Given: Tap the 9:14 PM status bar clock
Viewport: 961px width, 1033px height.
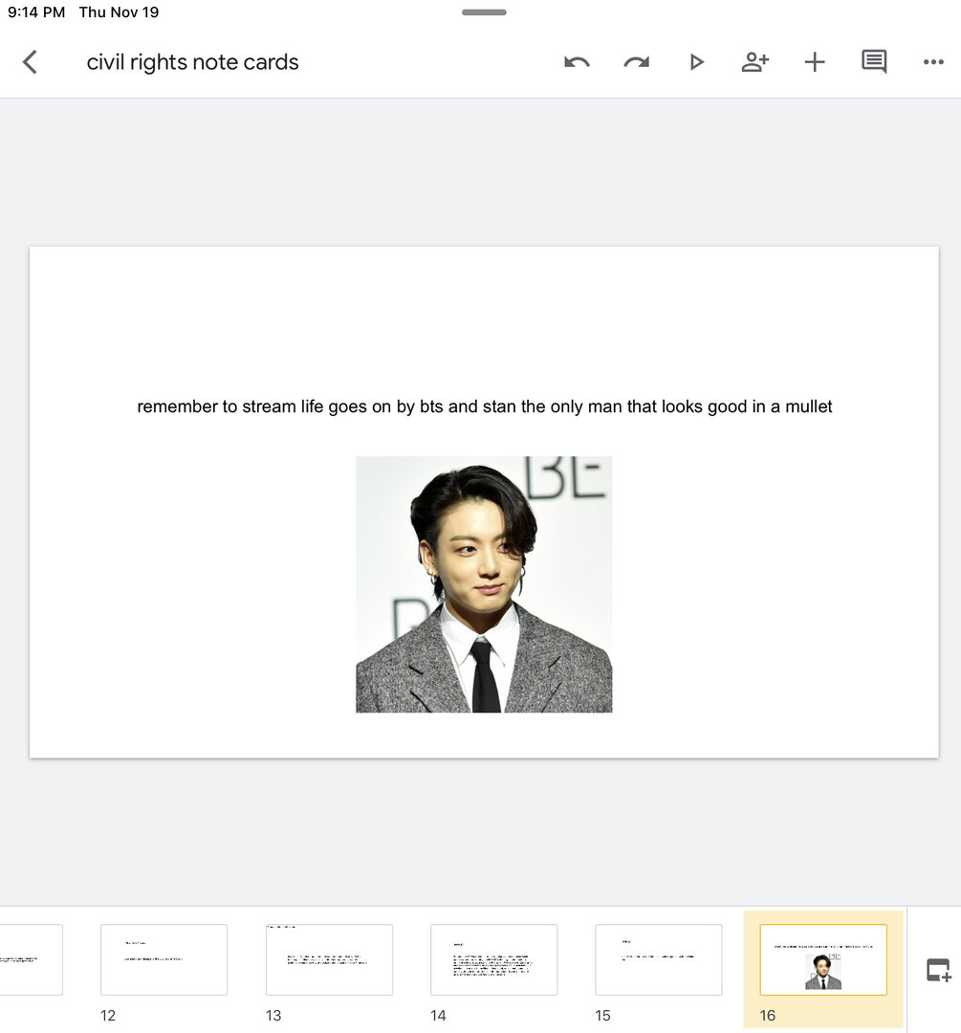Looking at the screenshot, I should coord(36,11).
